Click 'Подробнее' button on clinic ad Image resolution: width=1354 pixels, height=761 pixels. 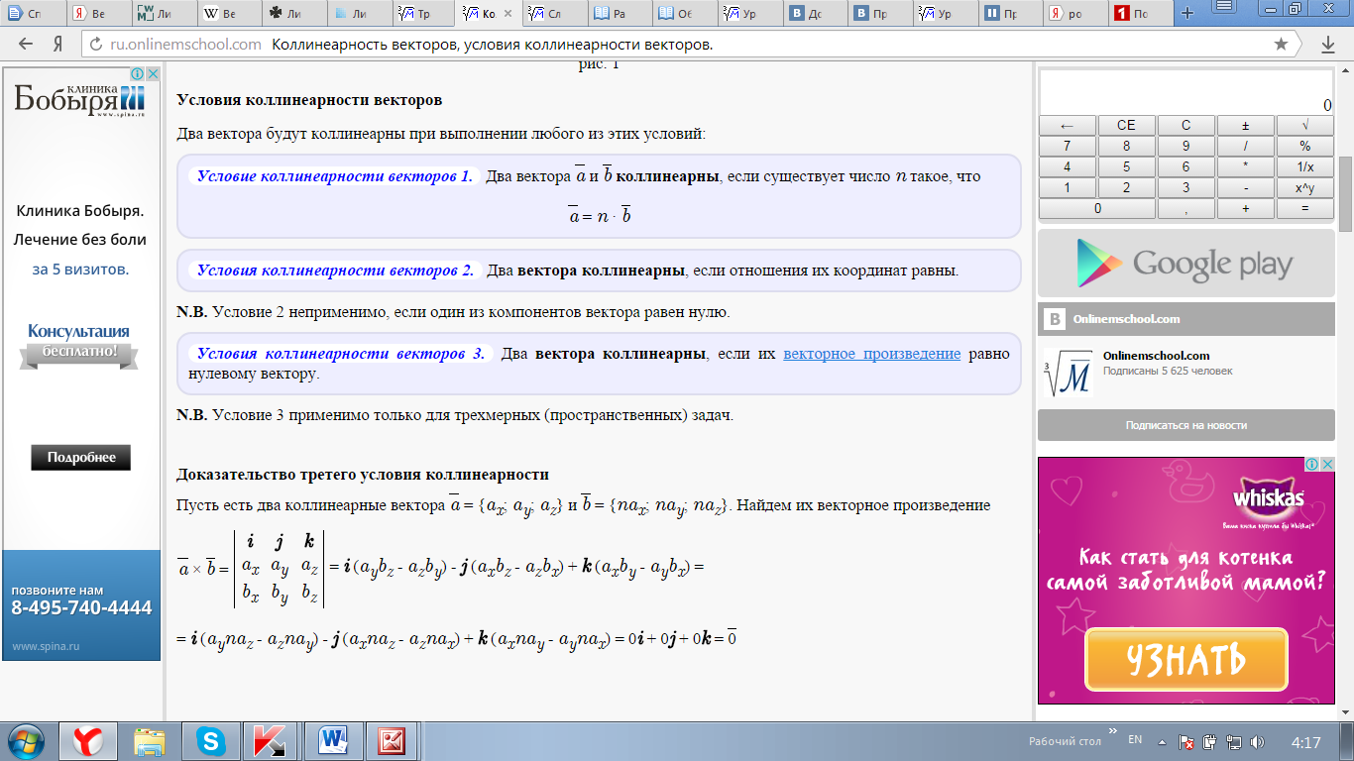coord(81,458)
